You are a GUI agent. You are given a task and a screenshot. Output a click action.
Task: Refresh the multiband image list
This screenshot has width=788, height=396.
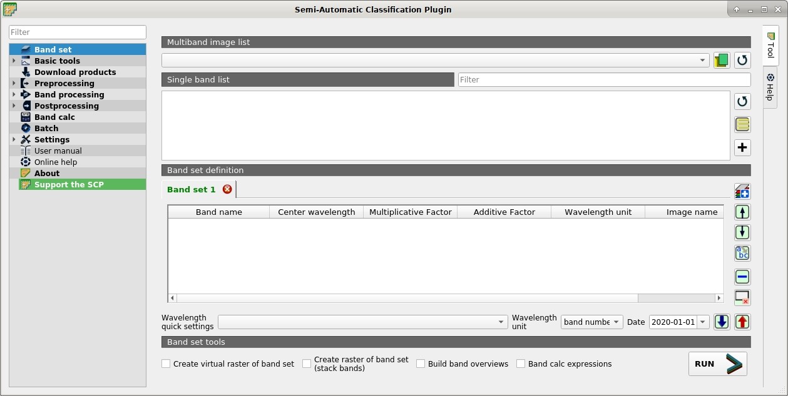742,61
